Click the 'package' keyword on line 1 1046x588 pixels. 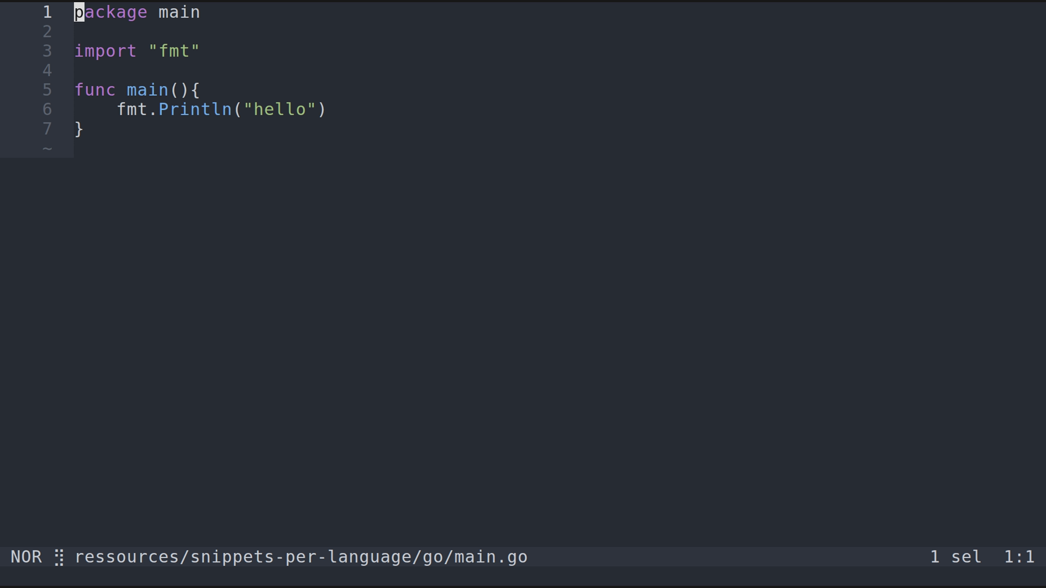[111, 12]
